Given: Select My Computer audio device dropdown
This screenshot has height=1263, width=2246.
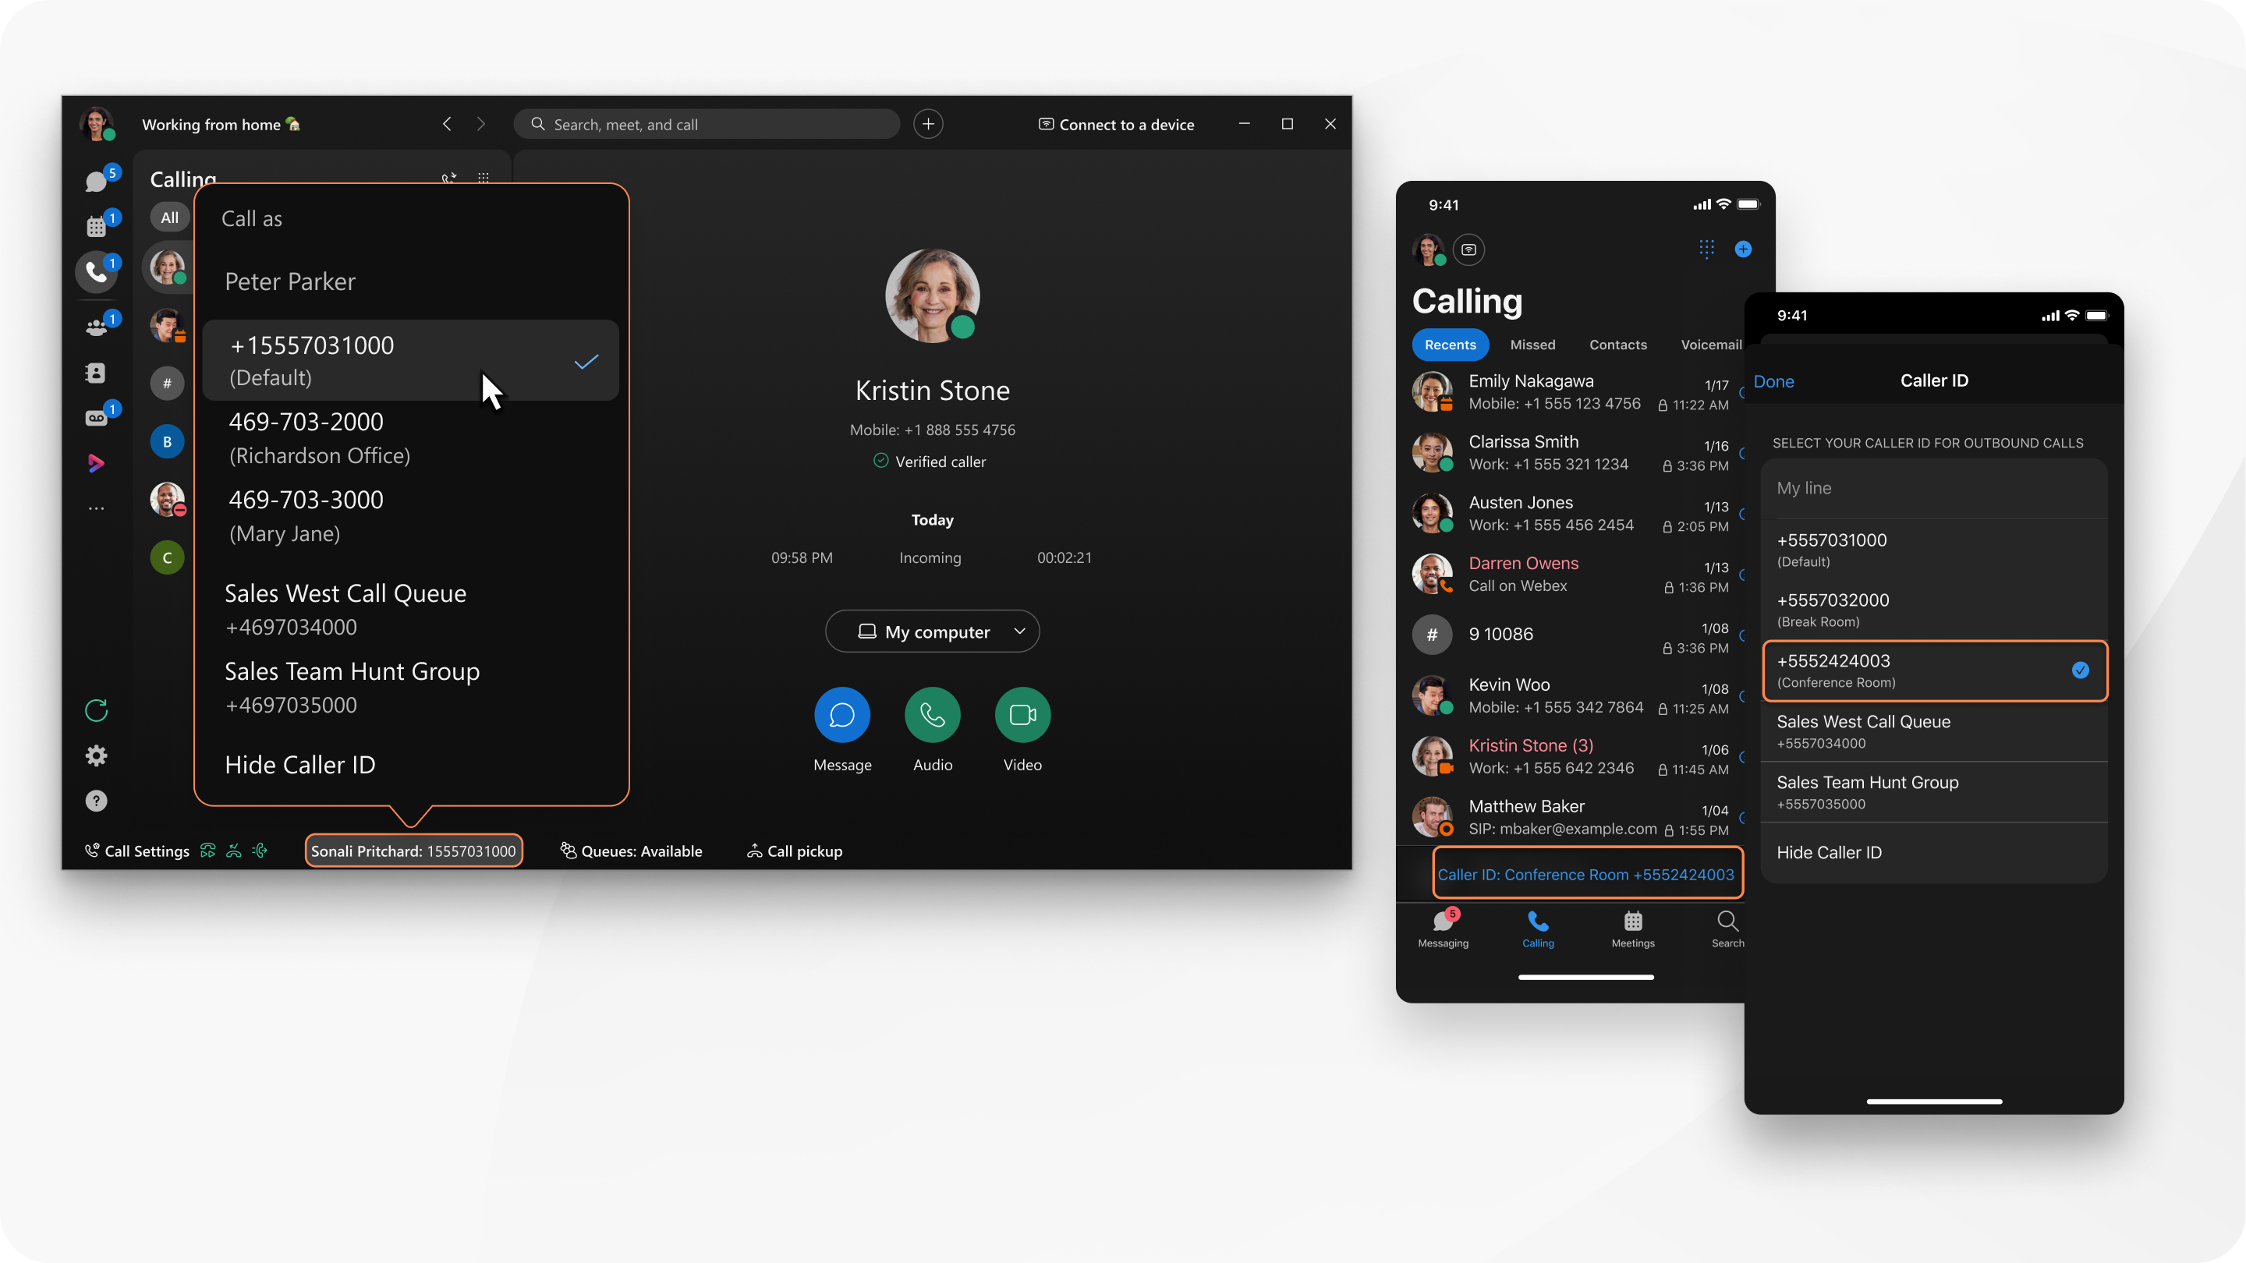Looking at the screenshot, I should (932, 631).
